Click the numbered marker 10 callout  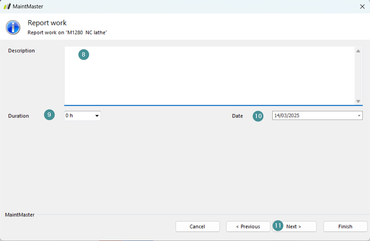click(x=258, y=116)
